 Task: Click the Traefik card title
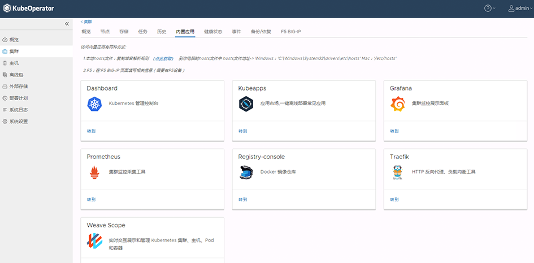399,157
